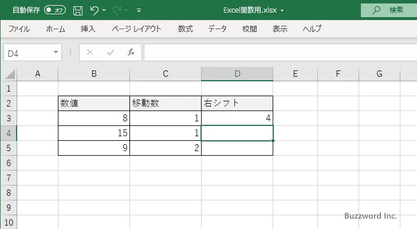417x229 pixels.
Task: Open the Undo history dropdown arrow
Action: [104, 10]
